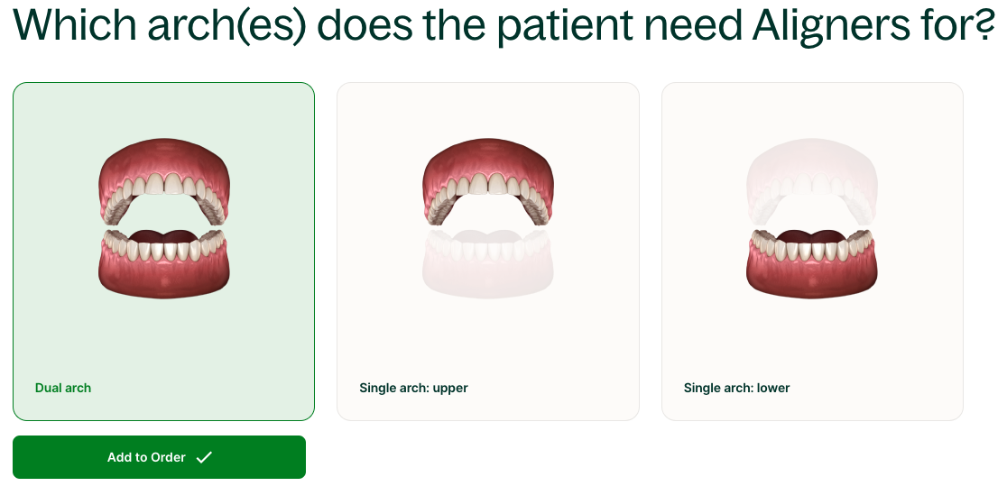
Task: Choose the Single arch: lower card
Action: tap(812, 316)
